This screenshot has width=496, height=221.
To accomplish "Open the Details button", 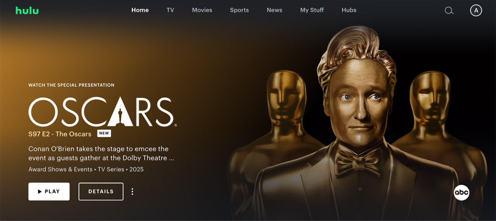I will coord(101,191).
